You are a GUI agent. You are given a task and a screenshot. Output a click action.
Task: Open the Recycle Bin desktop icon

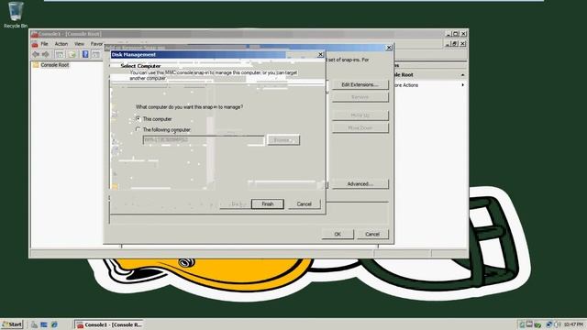pos(16,15)
